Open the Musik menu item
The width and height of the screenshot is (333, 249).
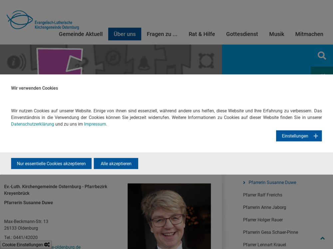(x=276, y=34)
